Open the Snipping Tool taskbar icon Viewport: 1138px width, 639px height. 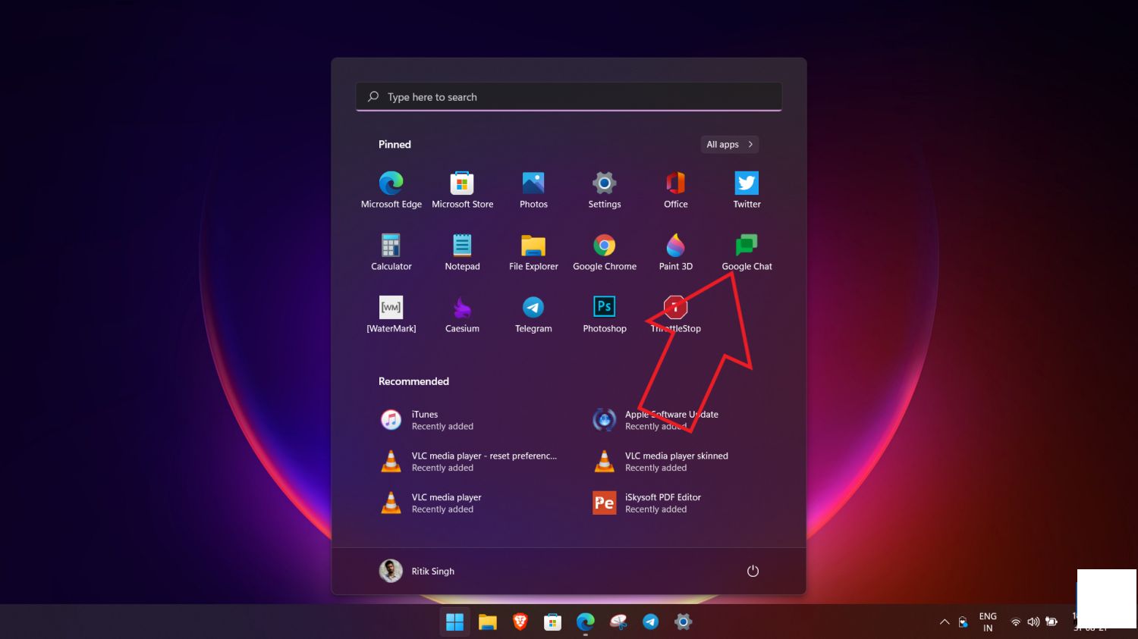pos(618,622)
